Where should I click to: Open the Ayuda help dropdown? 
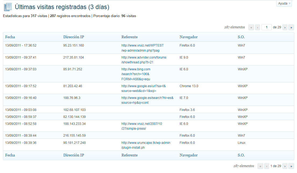284,3
